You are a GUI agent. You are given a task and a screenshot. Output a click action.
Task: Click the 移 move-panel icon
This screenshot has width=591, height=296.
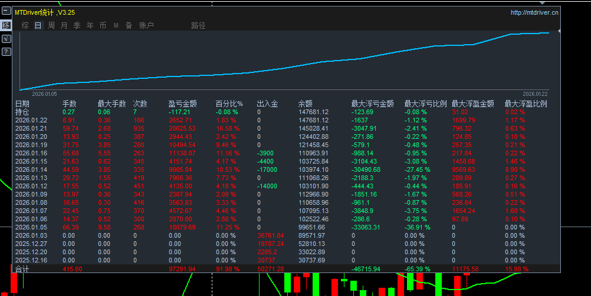coord(6,25)
